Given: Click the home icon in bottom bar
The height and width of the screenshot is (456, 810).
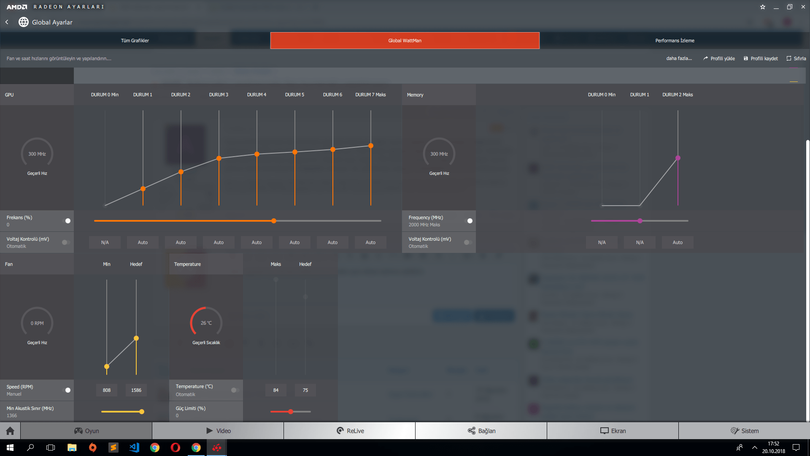Looking at the screenshot, I should [x=10, y=431].
